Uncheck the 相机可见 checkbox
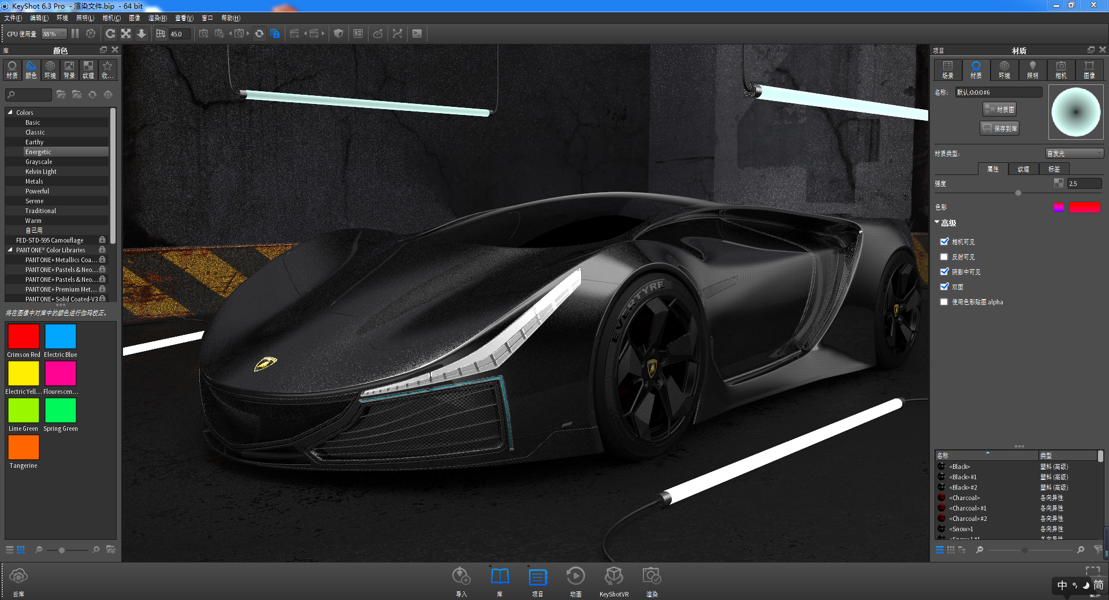Image resolution: width=1109 pixels, height=600 pixels. click(944, 241)
